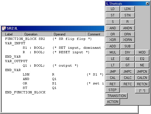The height and width of the screenshot is (114, 151).
Task: Insert the LDN instruction shortcut
Action: 128,9
